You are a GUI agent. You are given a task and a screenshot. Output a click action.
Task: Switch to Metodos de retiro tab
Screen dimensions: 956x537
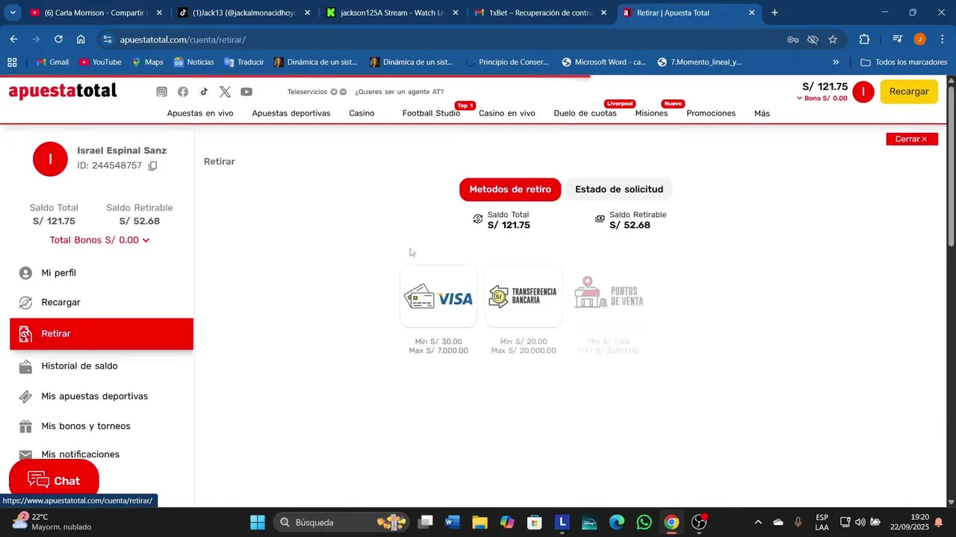510,189
